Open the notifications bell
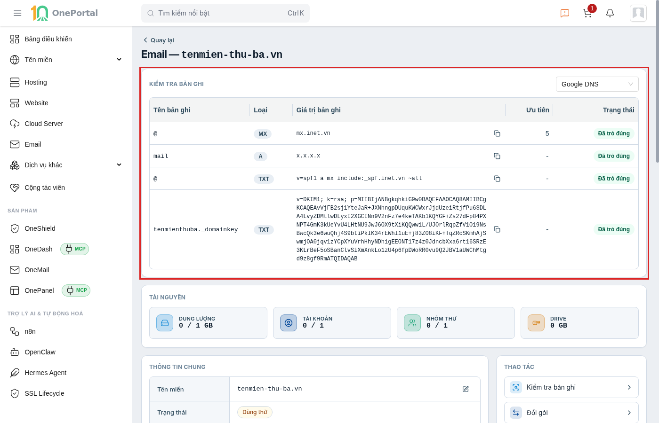659x423 pixels. pyautogui.click(x=610, y=13)
